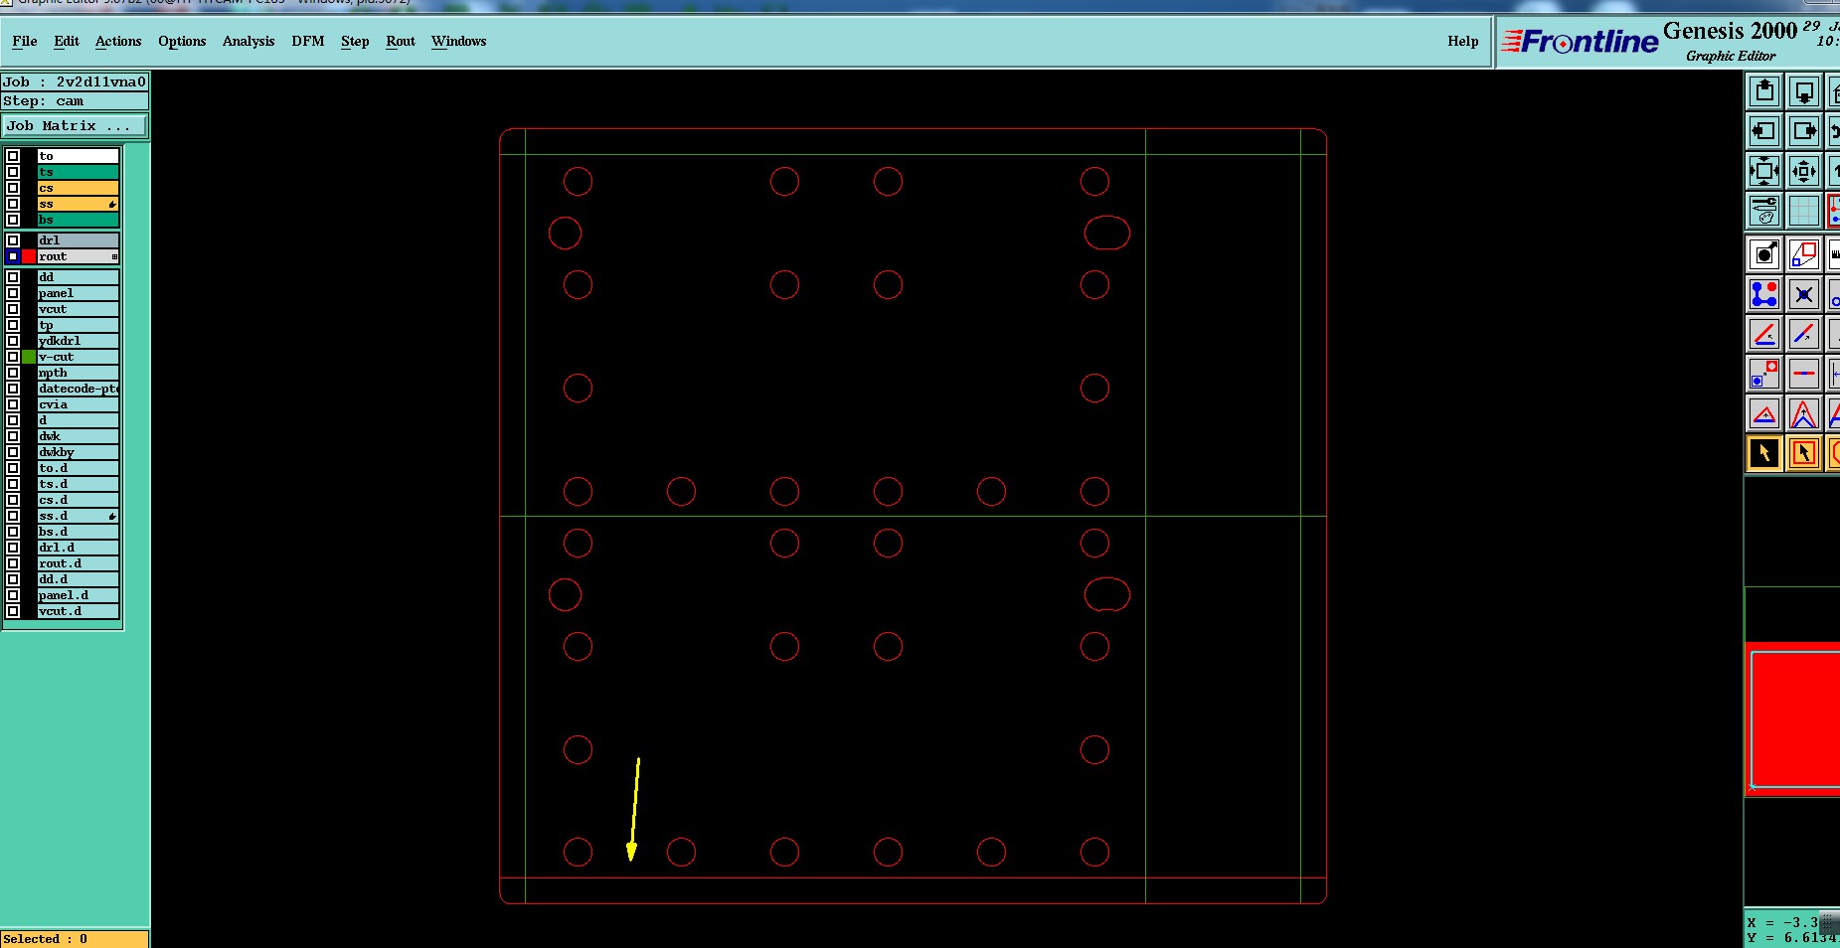Toggle the 'drl' layer checkbox
This screenshot has height=948, width=1840.
(13, 240)
